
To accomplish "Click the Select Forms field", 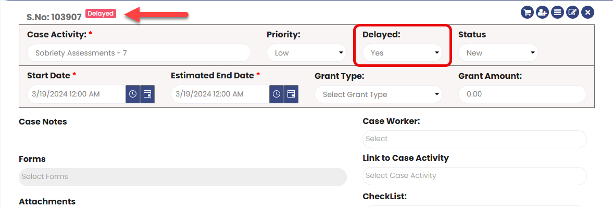I will [183, 176].
